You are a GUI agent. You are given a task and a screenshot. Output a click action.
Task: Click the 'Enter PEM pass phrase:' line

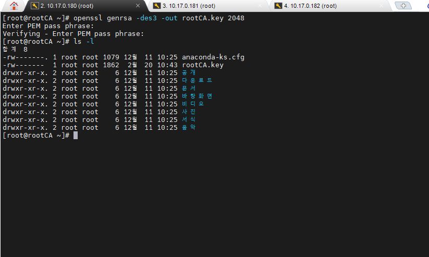coord(48,26)
